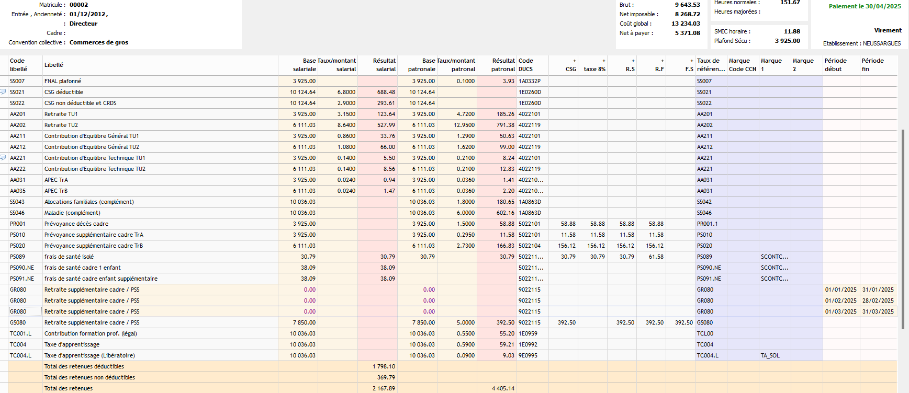Image resolution: width=909 pixels, height=393 pixels.
Task: Select the 'Retraite TU1' row label
Action: coord(61,114)
